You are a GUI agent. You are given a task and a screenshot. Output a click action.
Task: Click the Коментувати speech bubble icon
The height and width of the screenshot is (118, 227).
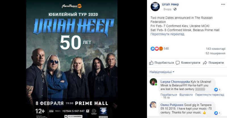(178, 63)
